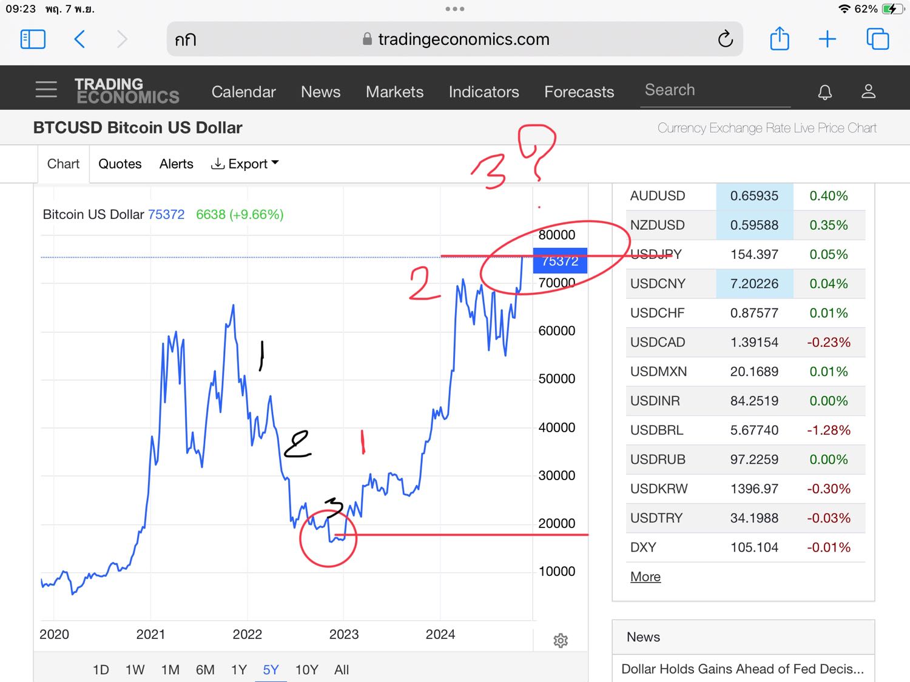
Task: Select the All chart range
Action: (x=342, y=670)
